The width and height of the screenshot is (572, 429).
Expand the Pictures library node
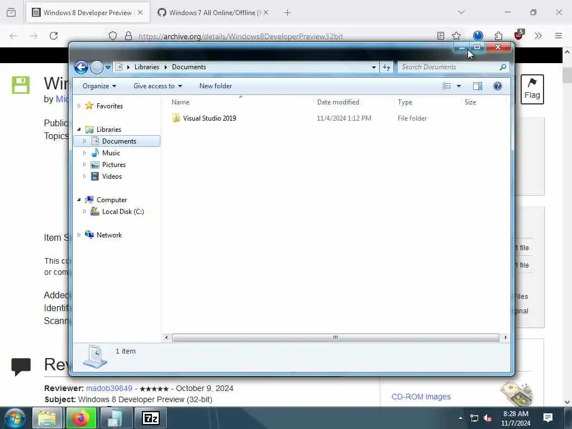click(85, 165)
